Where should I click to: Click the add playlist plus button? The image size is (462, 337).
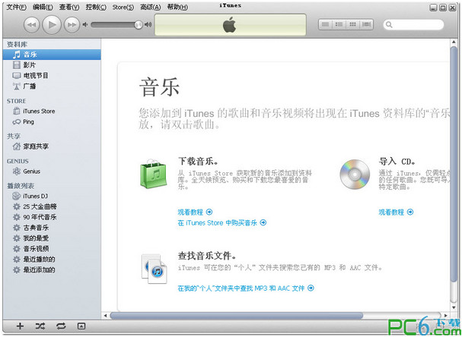pyautogui.click(x=20, y=326)
